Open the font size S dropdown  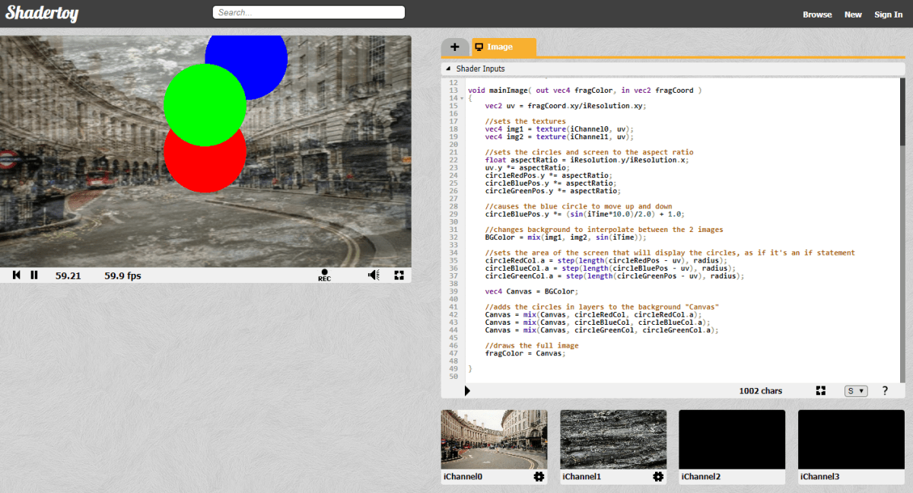tap(856, 391)
